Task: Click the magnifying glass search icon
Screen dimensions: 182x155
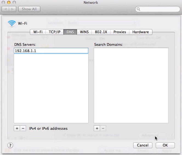Action: [138, 9]
